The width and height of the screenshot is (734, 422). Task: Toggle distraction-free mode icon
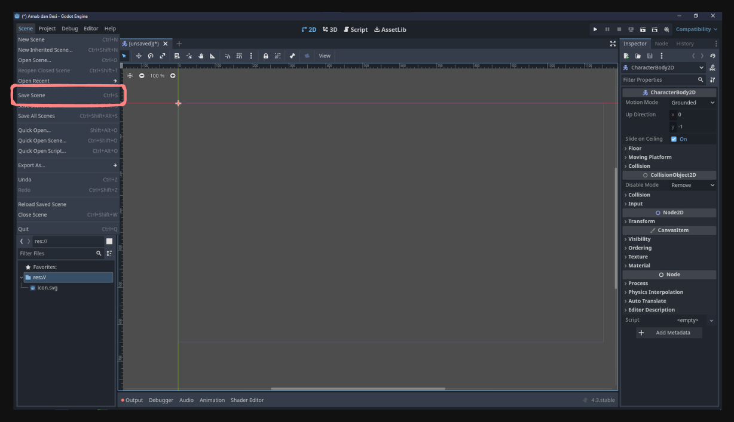613,44
